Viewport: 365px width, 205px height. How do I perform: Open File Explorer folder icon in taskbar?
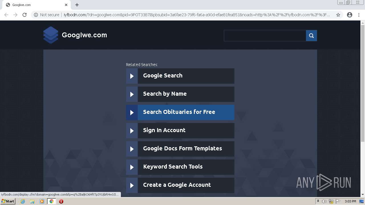point(32,201)
